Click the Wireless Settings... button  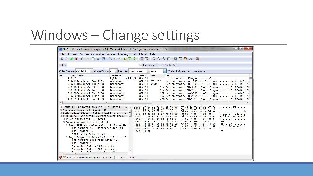177,71
